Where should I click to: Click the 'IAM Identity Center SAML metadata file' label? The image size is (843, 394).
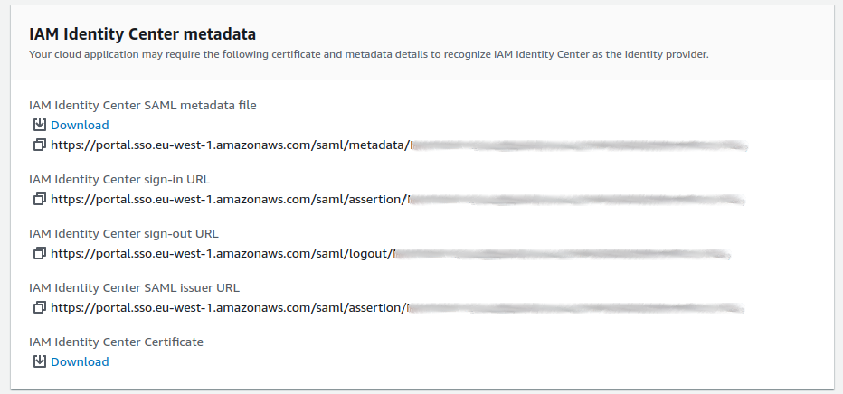click(143, 105)
